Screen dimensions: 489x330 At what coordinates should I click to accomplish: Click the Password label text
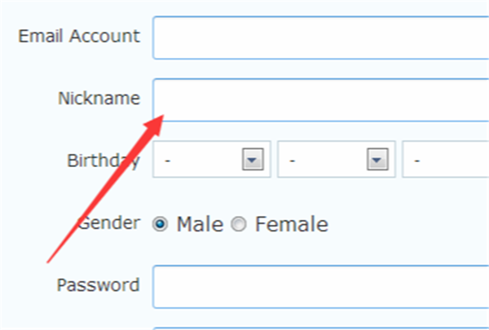click(98, 285)
